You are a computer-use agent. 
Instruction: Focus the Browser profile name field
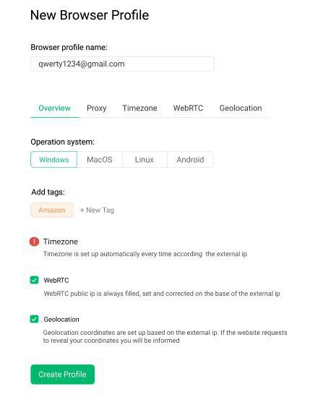pos(122,64)
